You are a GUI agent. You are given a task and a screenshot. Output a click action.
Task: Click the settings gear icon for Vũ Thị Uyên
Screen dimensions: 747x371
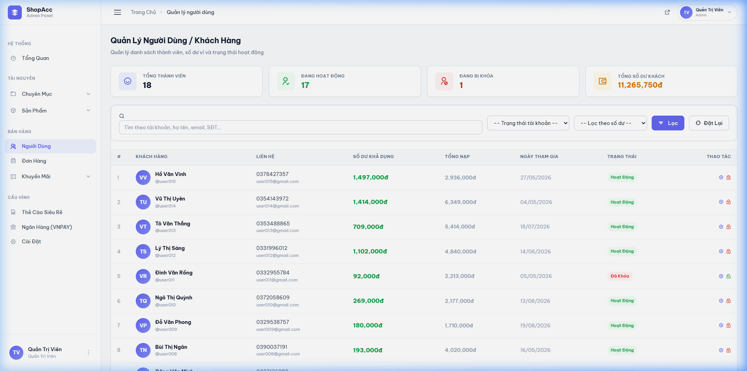[721, 202]
